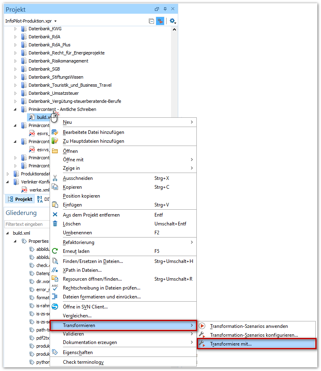Select Transformiere mit... in the submenu
This screenshot has height=371, width=321.
point(231,344)
